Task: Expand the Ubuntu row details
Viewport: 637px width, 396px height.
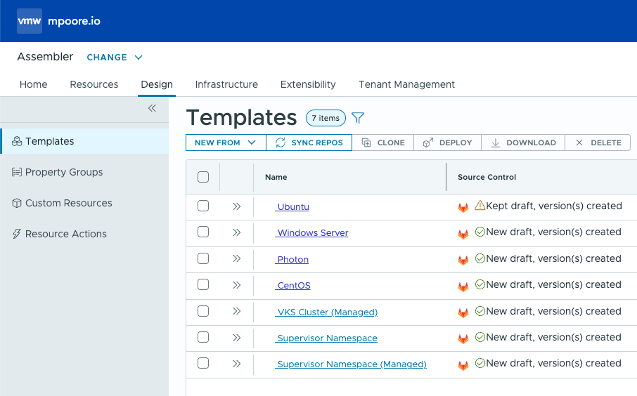Action: 237,206
